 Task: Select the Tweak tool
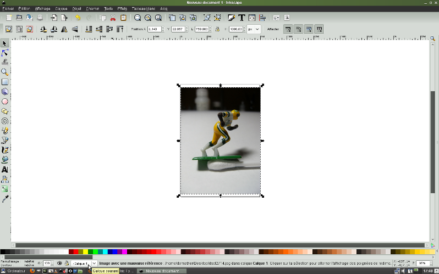pos(5,62)
